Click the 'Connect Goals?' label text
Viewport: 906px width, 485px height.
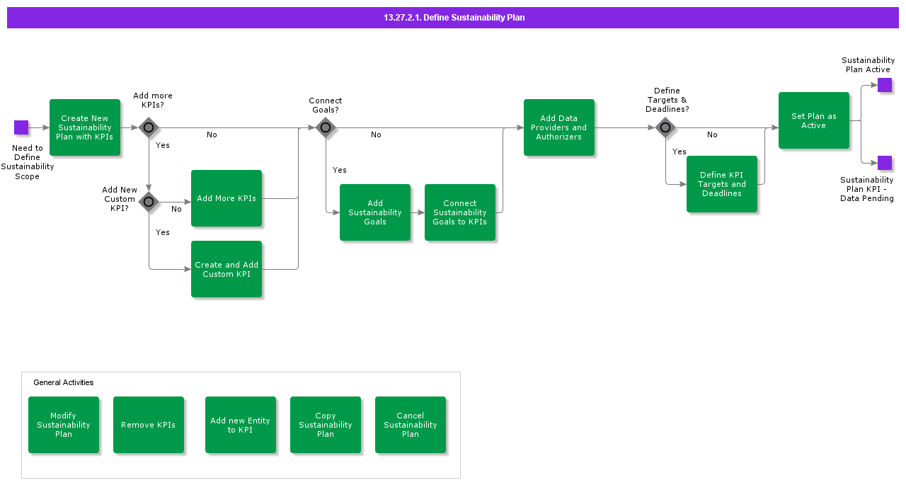326,105
